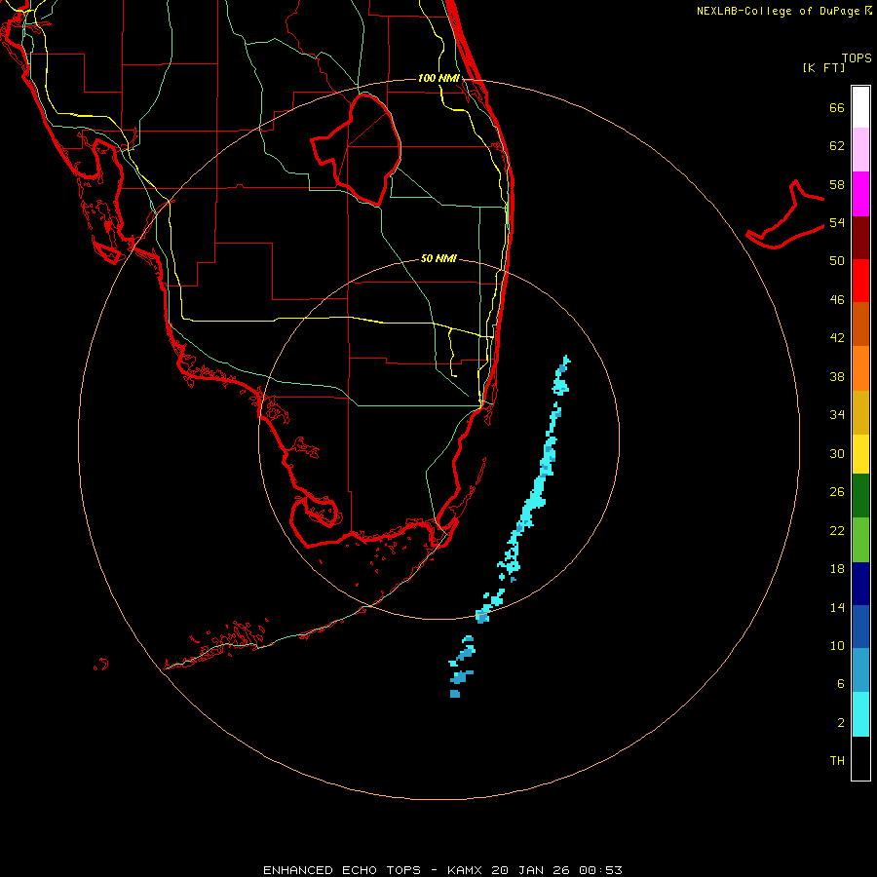Click the '6' legend value label

(x=841, y=684)
